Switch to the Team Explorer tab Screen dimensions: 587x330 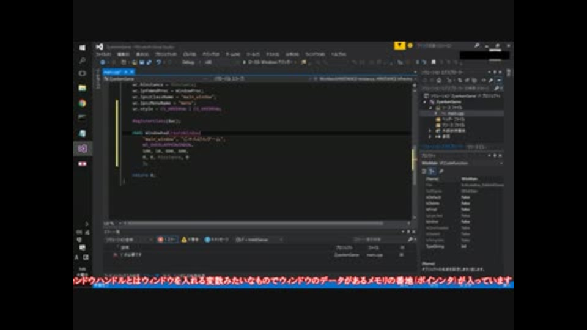(x=476, y=147)
